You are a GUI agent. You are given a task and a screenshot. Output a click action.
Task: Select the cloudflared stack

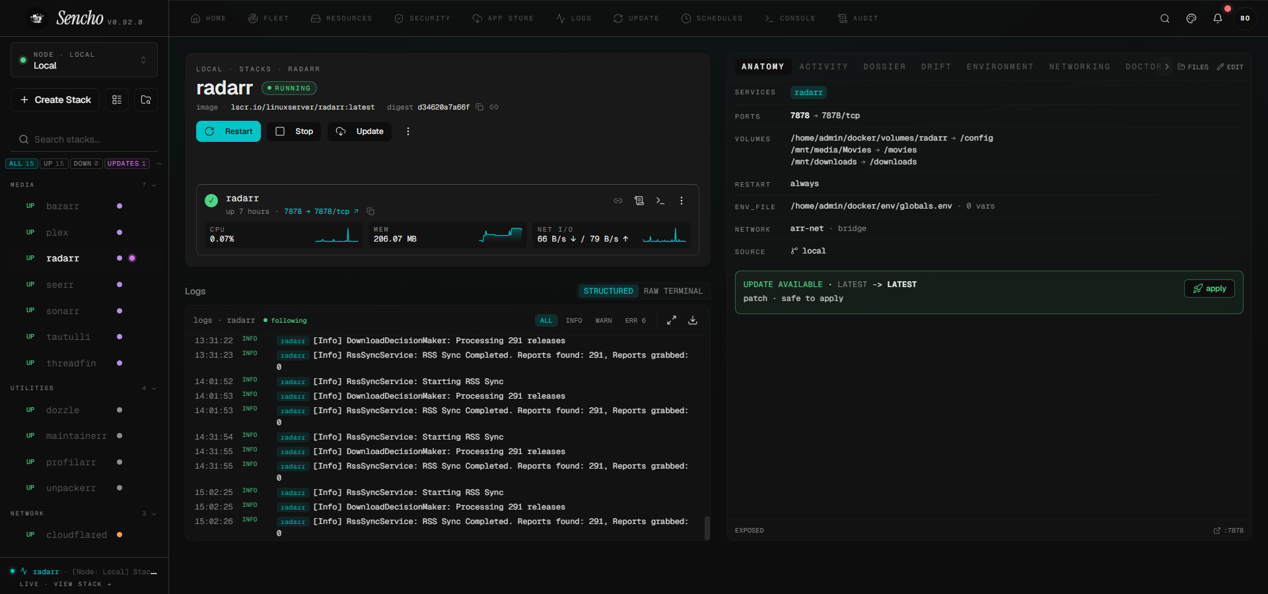84,535
